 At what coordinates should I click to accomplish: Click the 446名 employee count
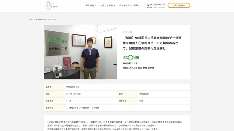(x=69, y=101)
